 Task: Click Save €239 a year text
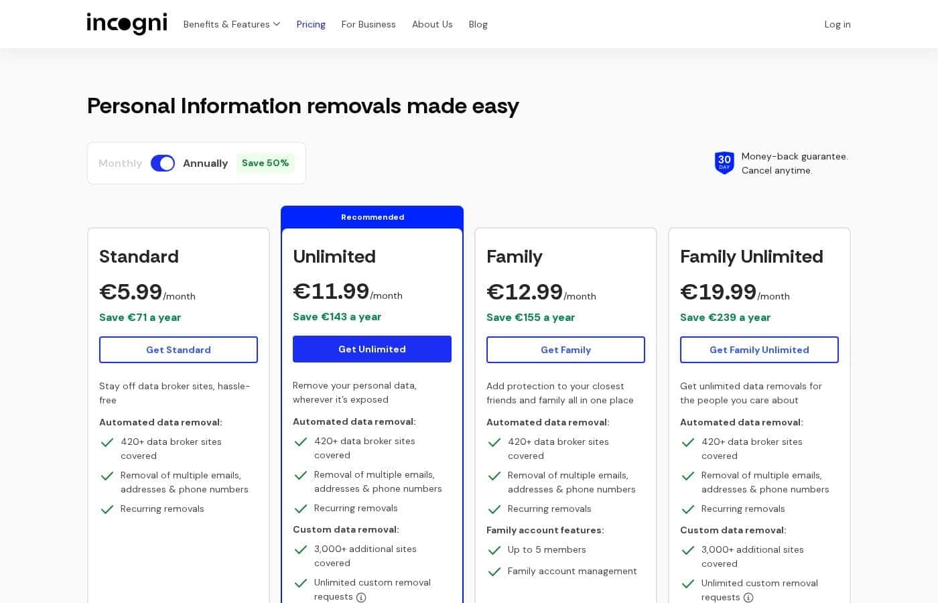(725, 318)
